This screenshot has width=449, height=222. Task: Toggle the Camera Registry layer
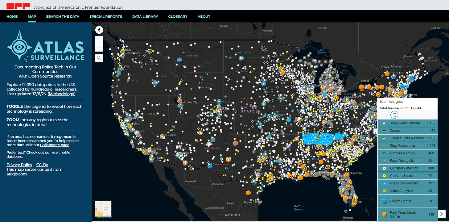407,153
